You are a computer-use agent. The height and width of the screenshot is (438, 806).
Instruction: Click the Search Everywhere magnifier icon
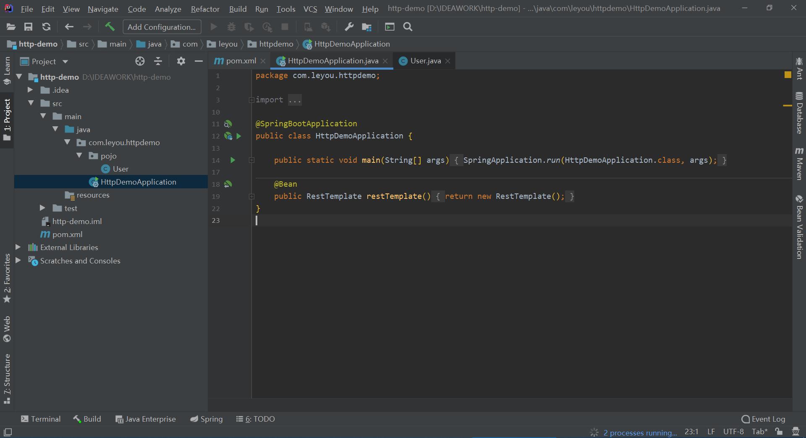click(408, 27)
